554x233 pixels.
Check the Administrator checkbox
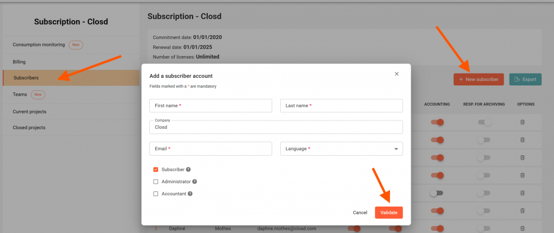pos(156,182)
